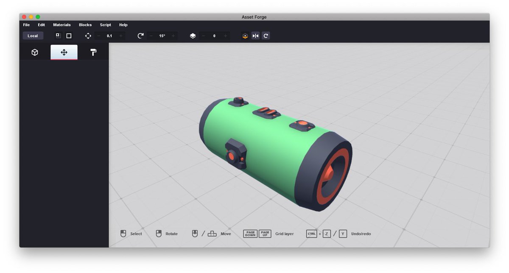Viewport: 509px width, 273px height.
Task: Click the arrow keys Move hint icon
Action: click(212, 234)
